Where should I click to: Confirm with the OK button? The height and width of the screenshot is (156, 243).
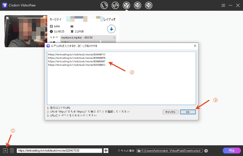coord(188,112)
